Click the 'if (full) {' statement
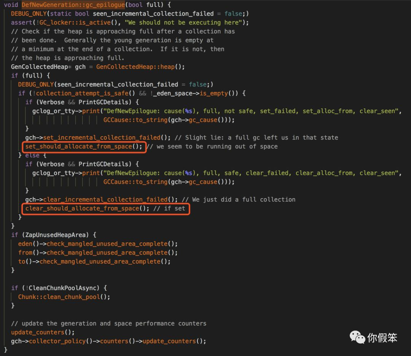Viewport: 411px width, 356px height. tap(30, 76)
